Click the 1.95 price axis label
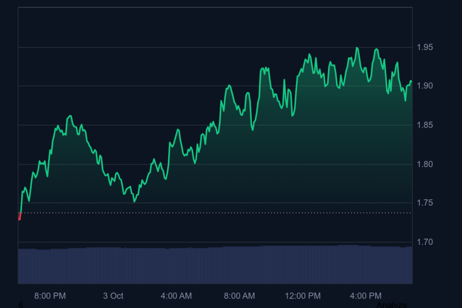The image size is (462, 308). [x=425, y=47]
